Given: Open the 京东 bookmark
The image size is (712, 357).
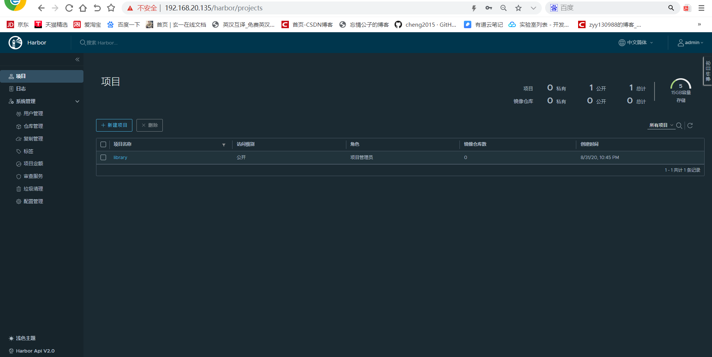Looking at the screenshot, I should (18, 24).
